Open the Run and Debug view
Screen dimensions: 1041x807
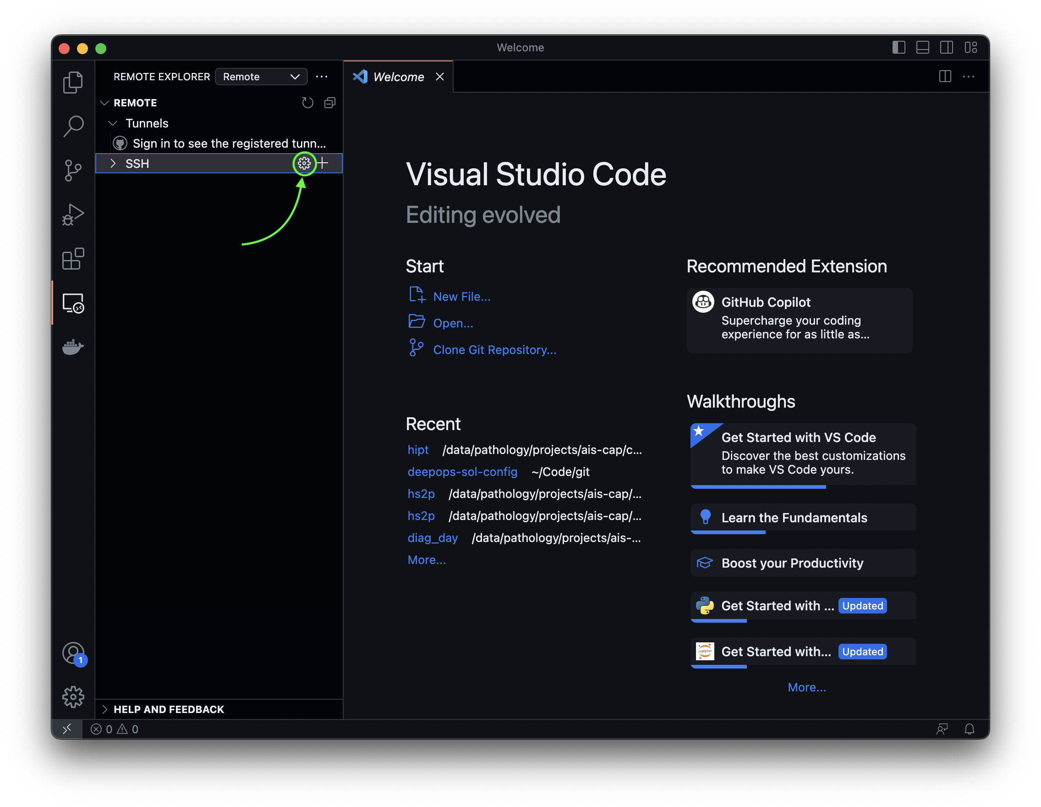[73, 215]
